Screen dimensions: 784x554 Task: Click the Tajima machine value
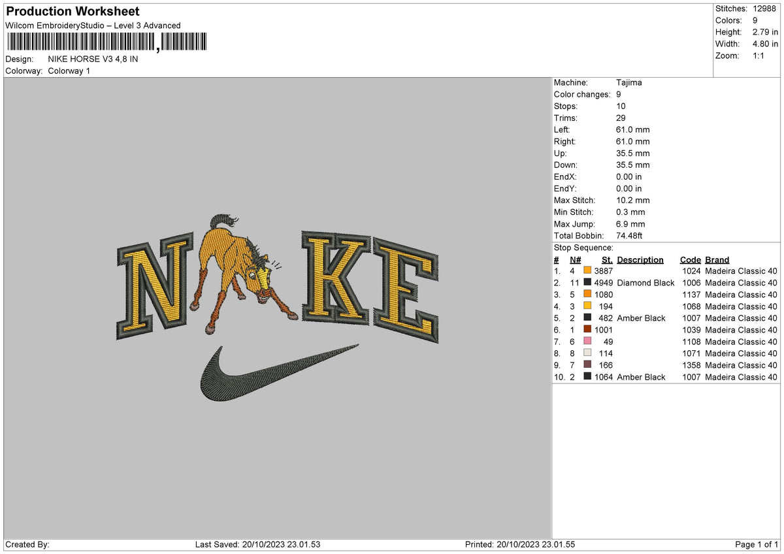[629, 82]
